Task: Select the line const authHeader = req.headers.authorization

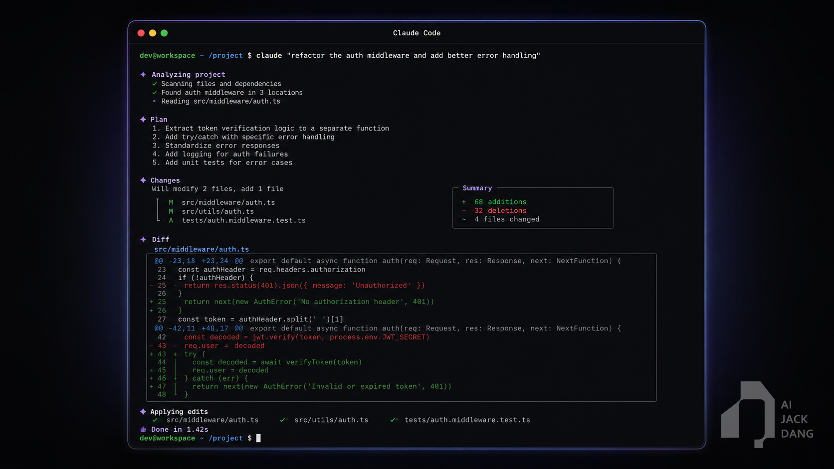Action: pyautogui.click(x=272, y=270)
